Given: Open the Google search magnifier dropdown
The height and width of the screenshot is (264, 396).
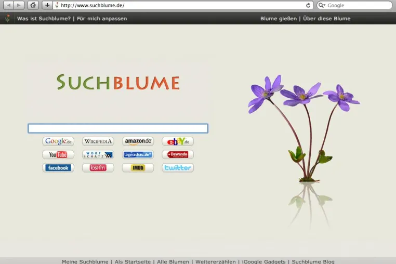Looking at the screenshot, I should coord(322,5).
